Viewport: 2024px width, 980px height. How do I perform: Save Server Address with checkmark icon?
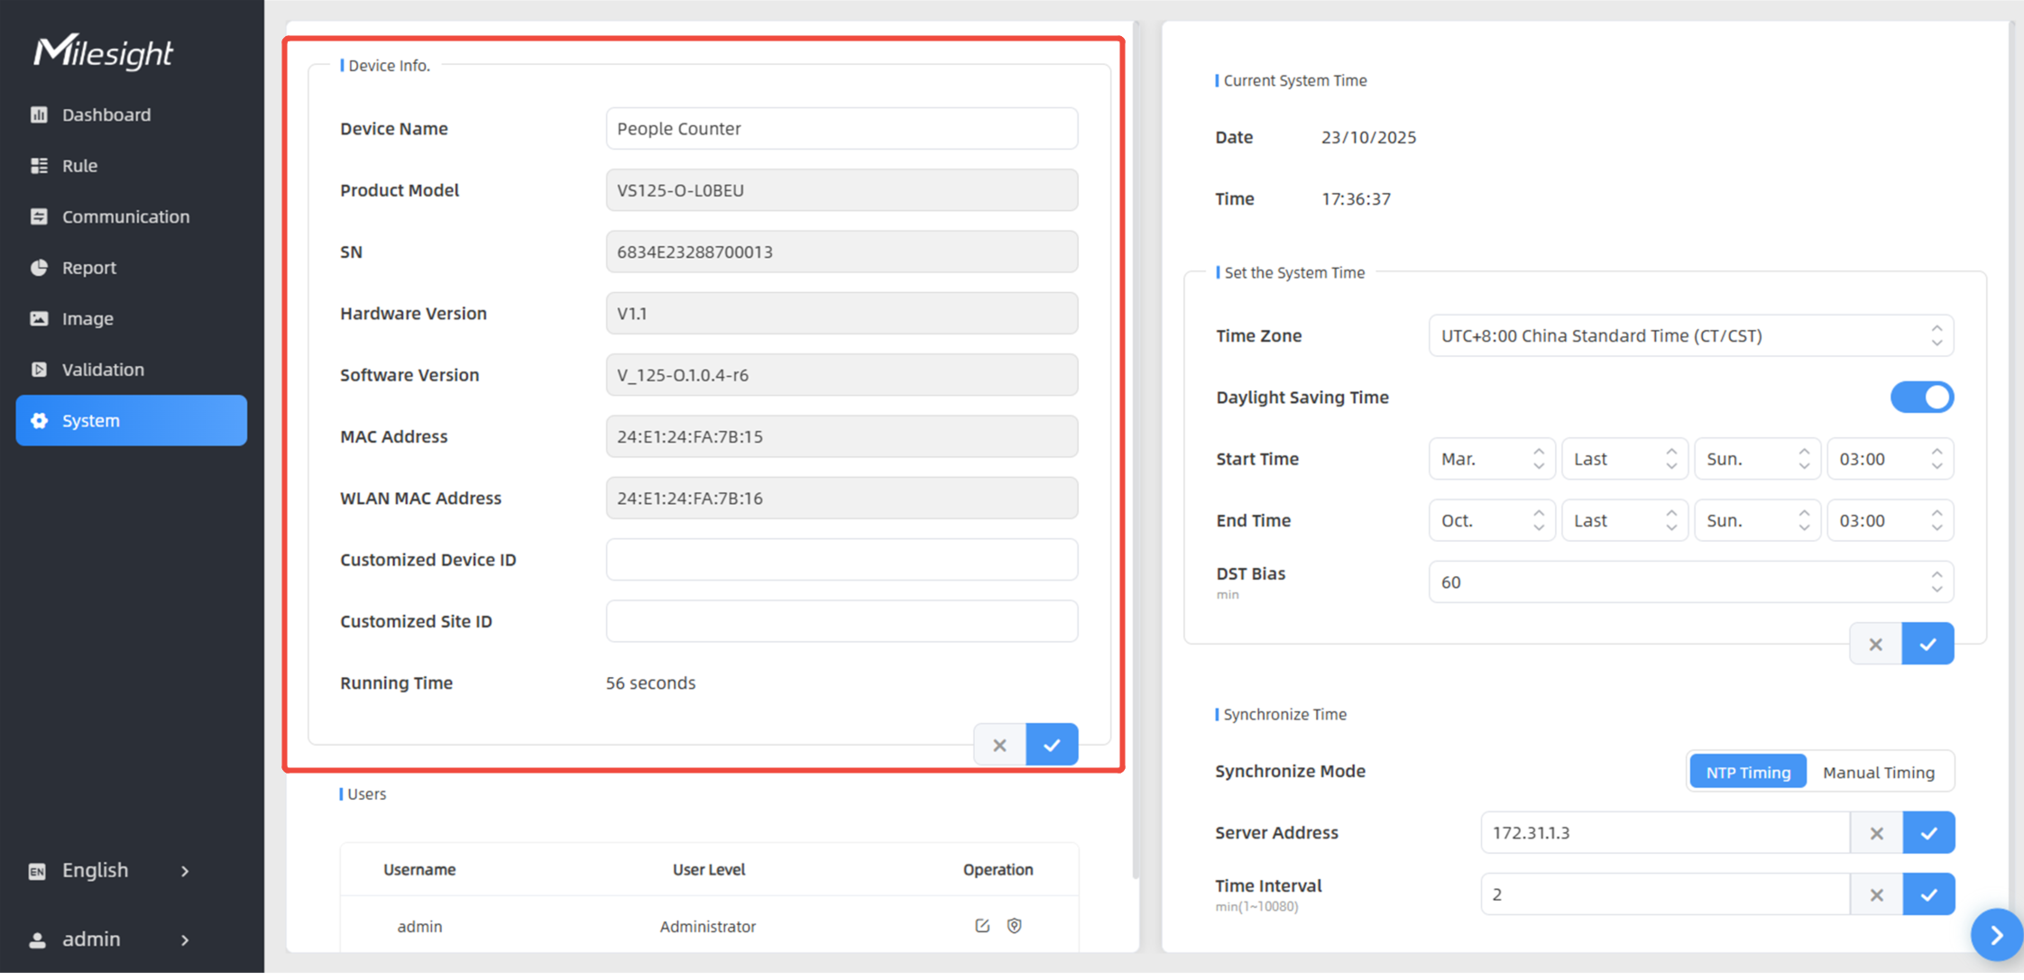click(1928, 833)
